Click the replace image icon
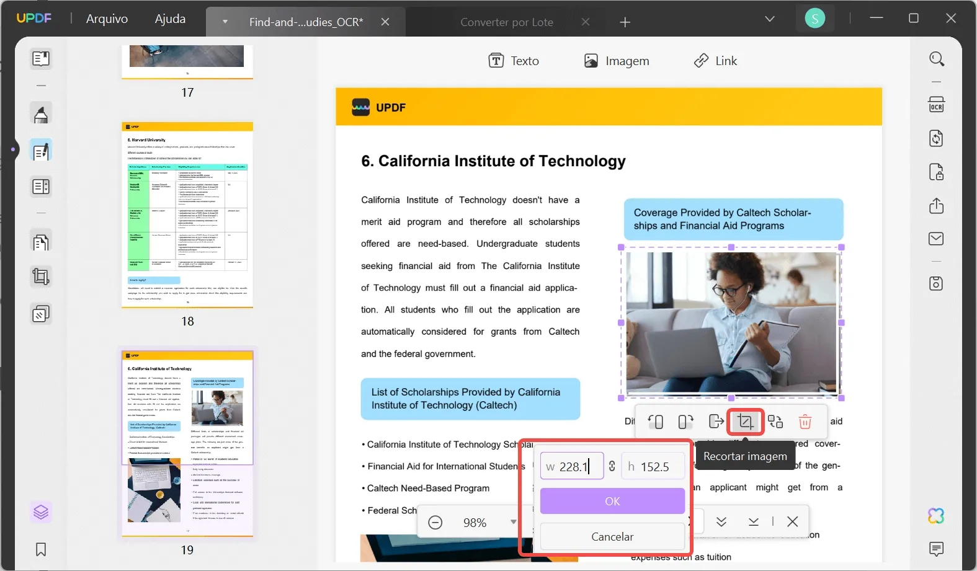The height and width of the screenshot is (571, 977). 775,422
